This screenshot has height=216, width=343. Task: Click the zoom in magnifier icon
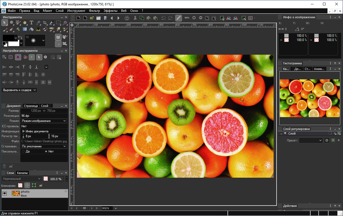click(x=194, y=18)
